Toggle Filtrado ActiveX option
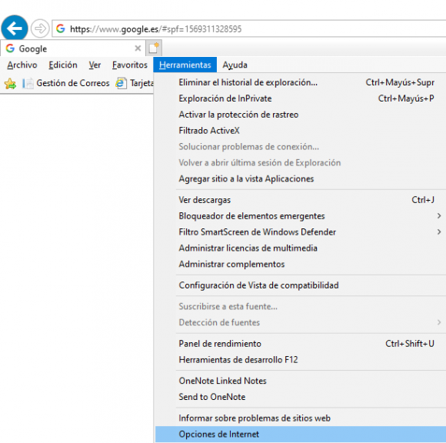Screen dimensions: 446x443 click(301, 131)
